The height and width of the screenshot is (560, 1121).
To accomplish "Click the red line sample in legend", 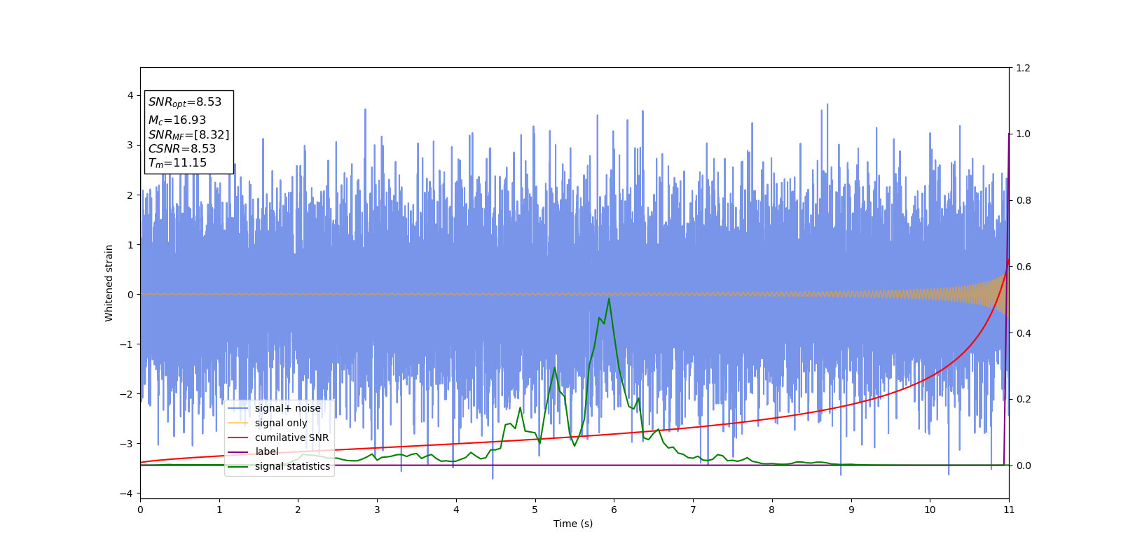I will point(238,437).
